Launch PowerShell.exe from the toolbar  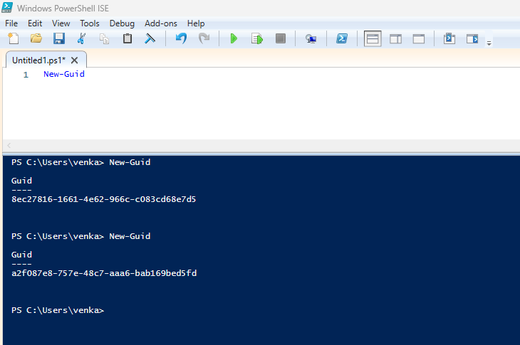click(342, 38)
